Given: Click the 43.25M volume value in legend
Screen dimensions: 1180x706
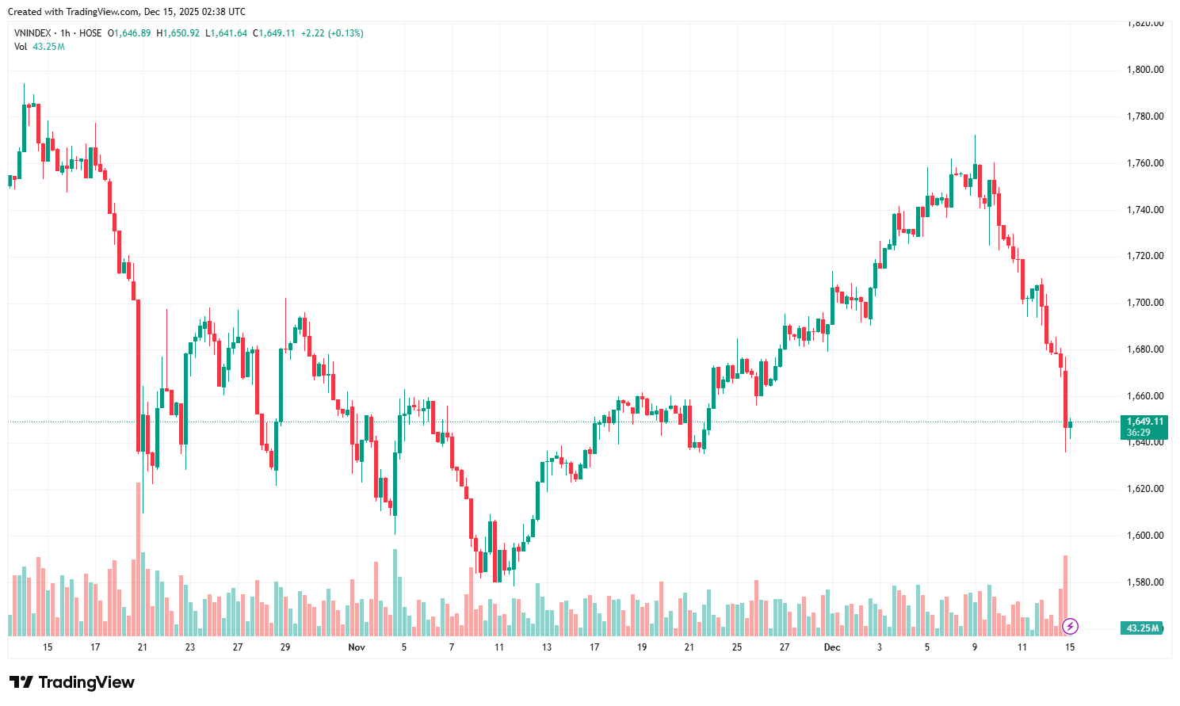Looking at the screenshot, I should click(48, 47).
